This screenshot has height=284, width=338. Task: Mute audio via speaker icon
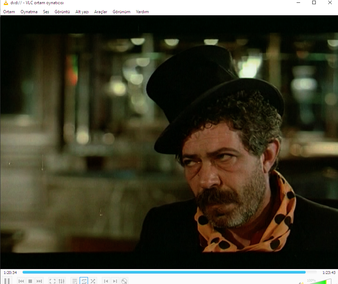301,283
